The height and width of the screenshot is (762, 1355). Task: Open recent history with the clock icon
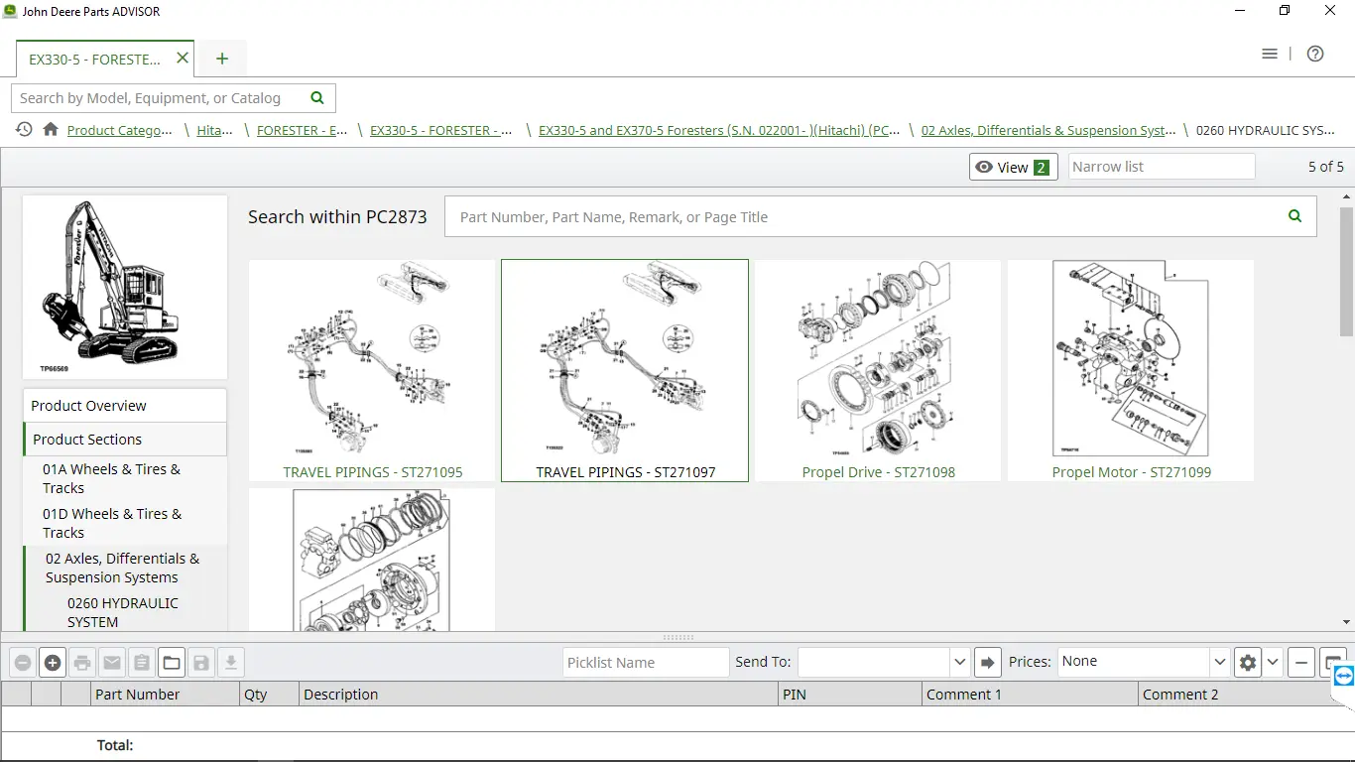[x=22, y=129]
